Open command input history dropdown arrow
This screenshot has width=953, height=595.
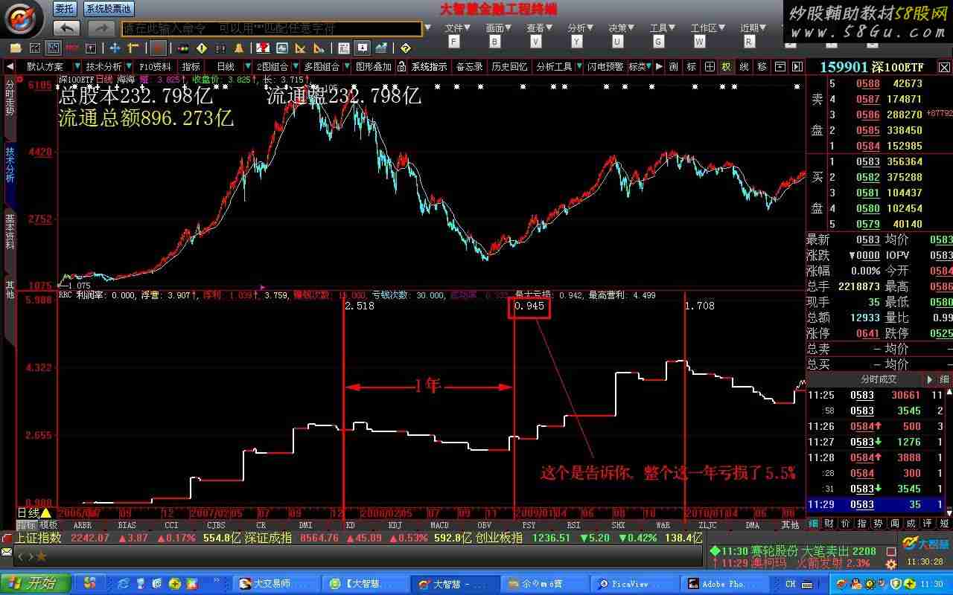(x=427, y=29)
